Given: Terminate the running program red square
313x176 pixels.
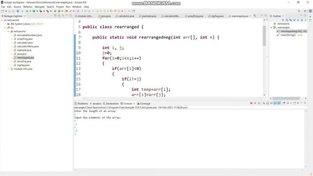Looking at the screenshot, I should pos(251,103).
